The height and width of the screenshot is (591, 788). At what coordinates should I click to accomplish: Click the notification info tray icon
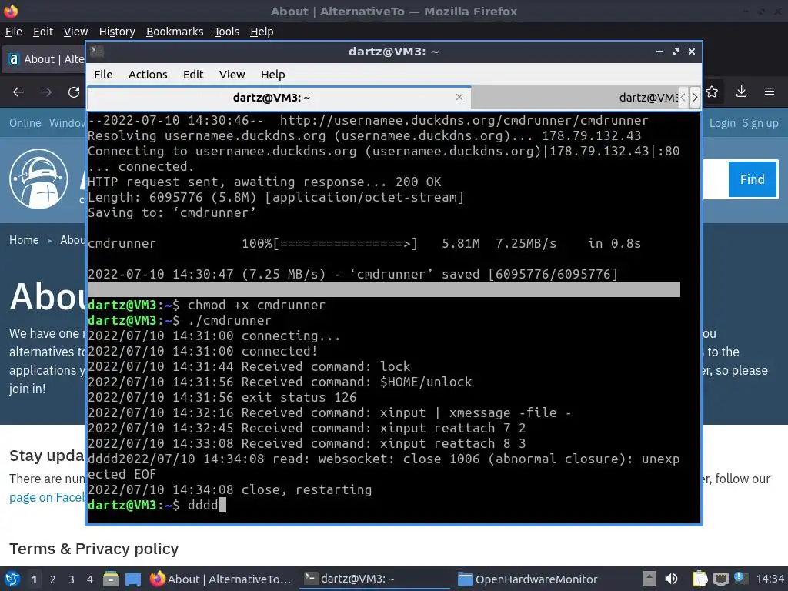[x=740, y=577]
